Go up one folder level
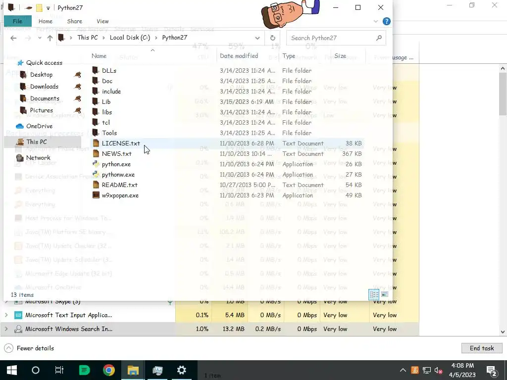Image resolution: width=507 pixels, height=380 pixels. point(50,38)
